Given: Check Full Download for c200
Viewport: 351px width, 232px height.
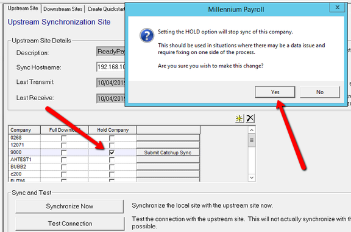Looking at the screenshot, I should pyautogui.click(x=64, y=174).
